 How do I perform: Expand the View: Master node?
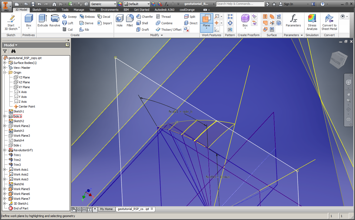(x=4, y=68)
